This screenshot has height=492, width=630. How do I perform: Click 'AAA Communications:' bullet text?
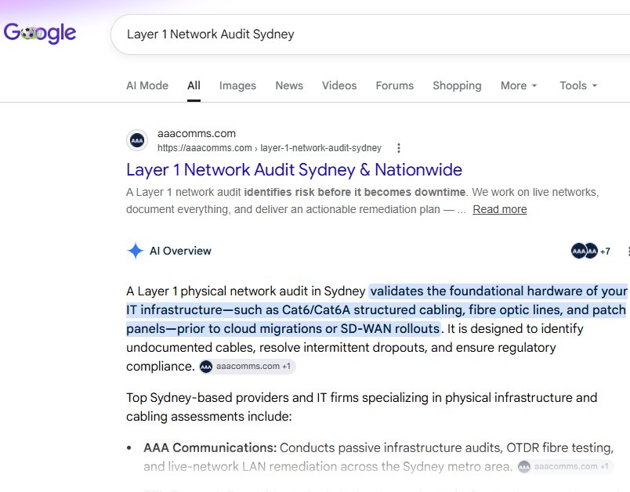210,447
